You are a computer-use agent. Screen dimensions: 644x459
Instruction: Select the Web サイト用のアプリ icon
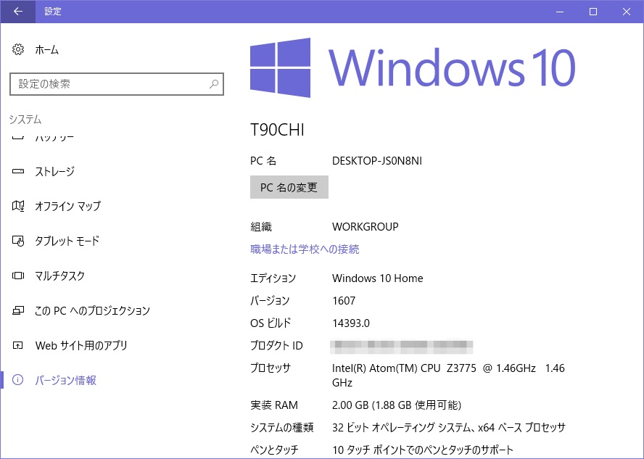pos(17,345)
